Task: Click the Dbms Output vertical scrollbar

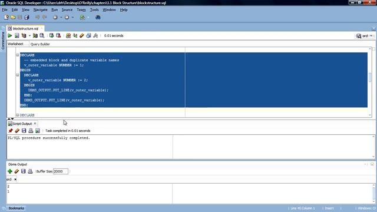Action: click(x=373, y=193)
